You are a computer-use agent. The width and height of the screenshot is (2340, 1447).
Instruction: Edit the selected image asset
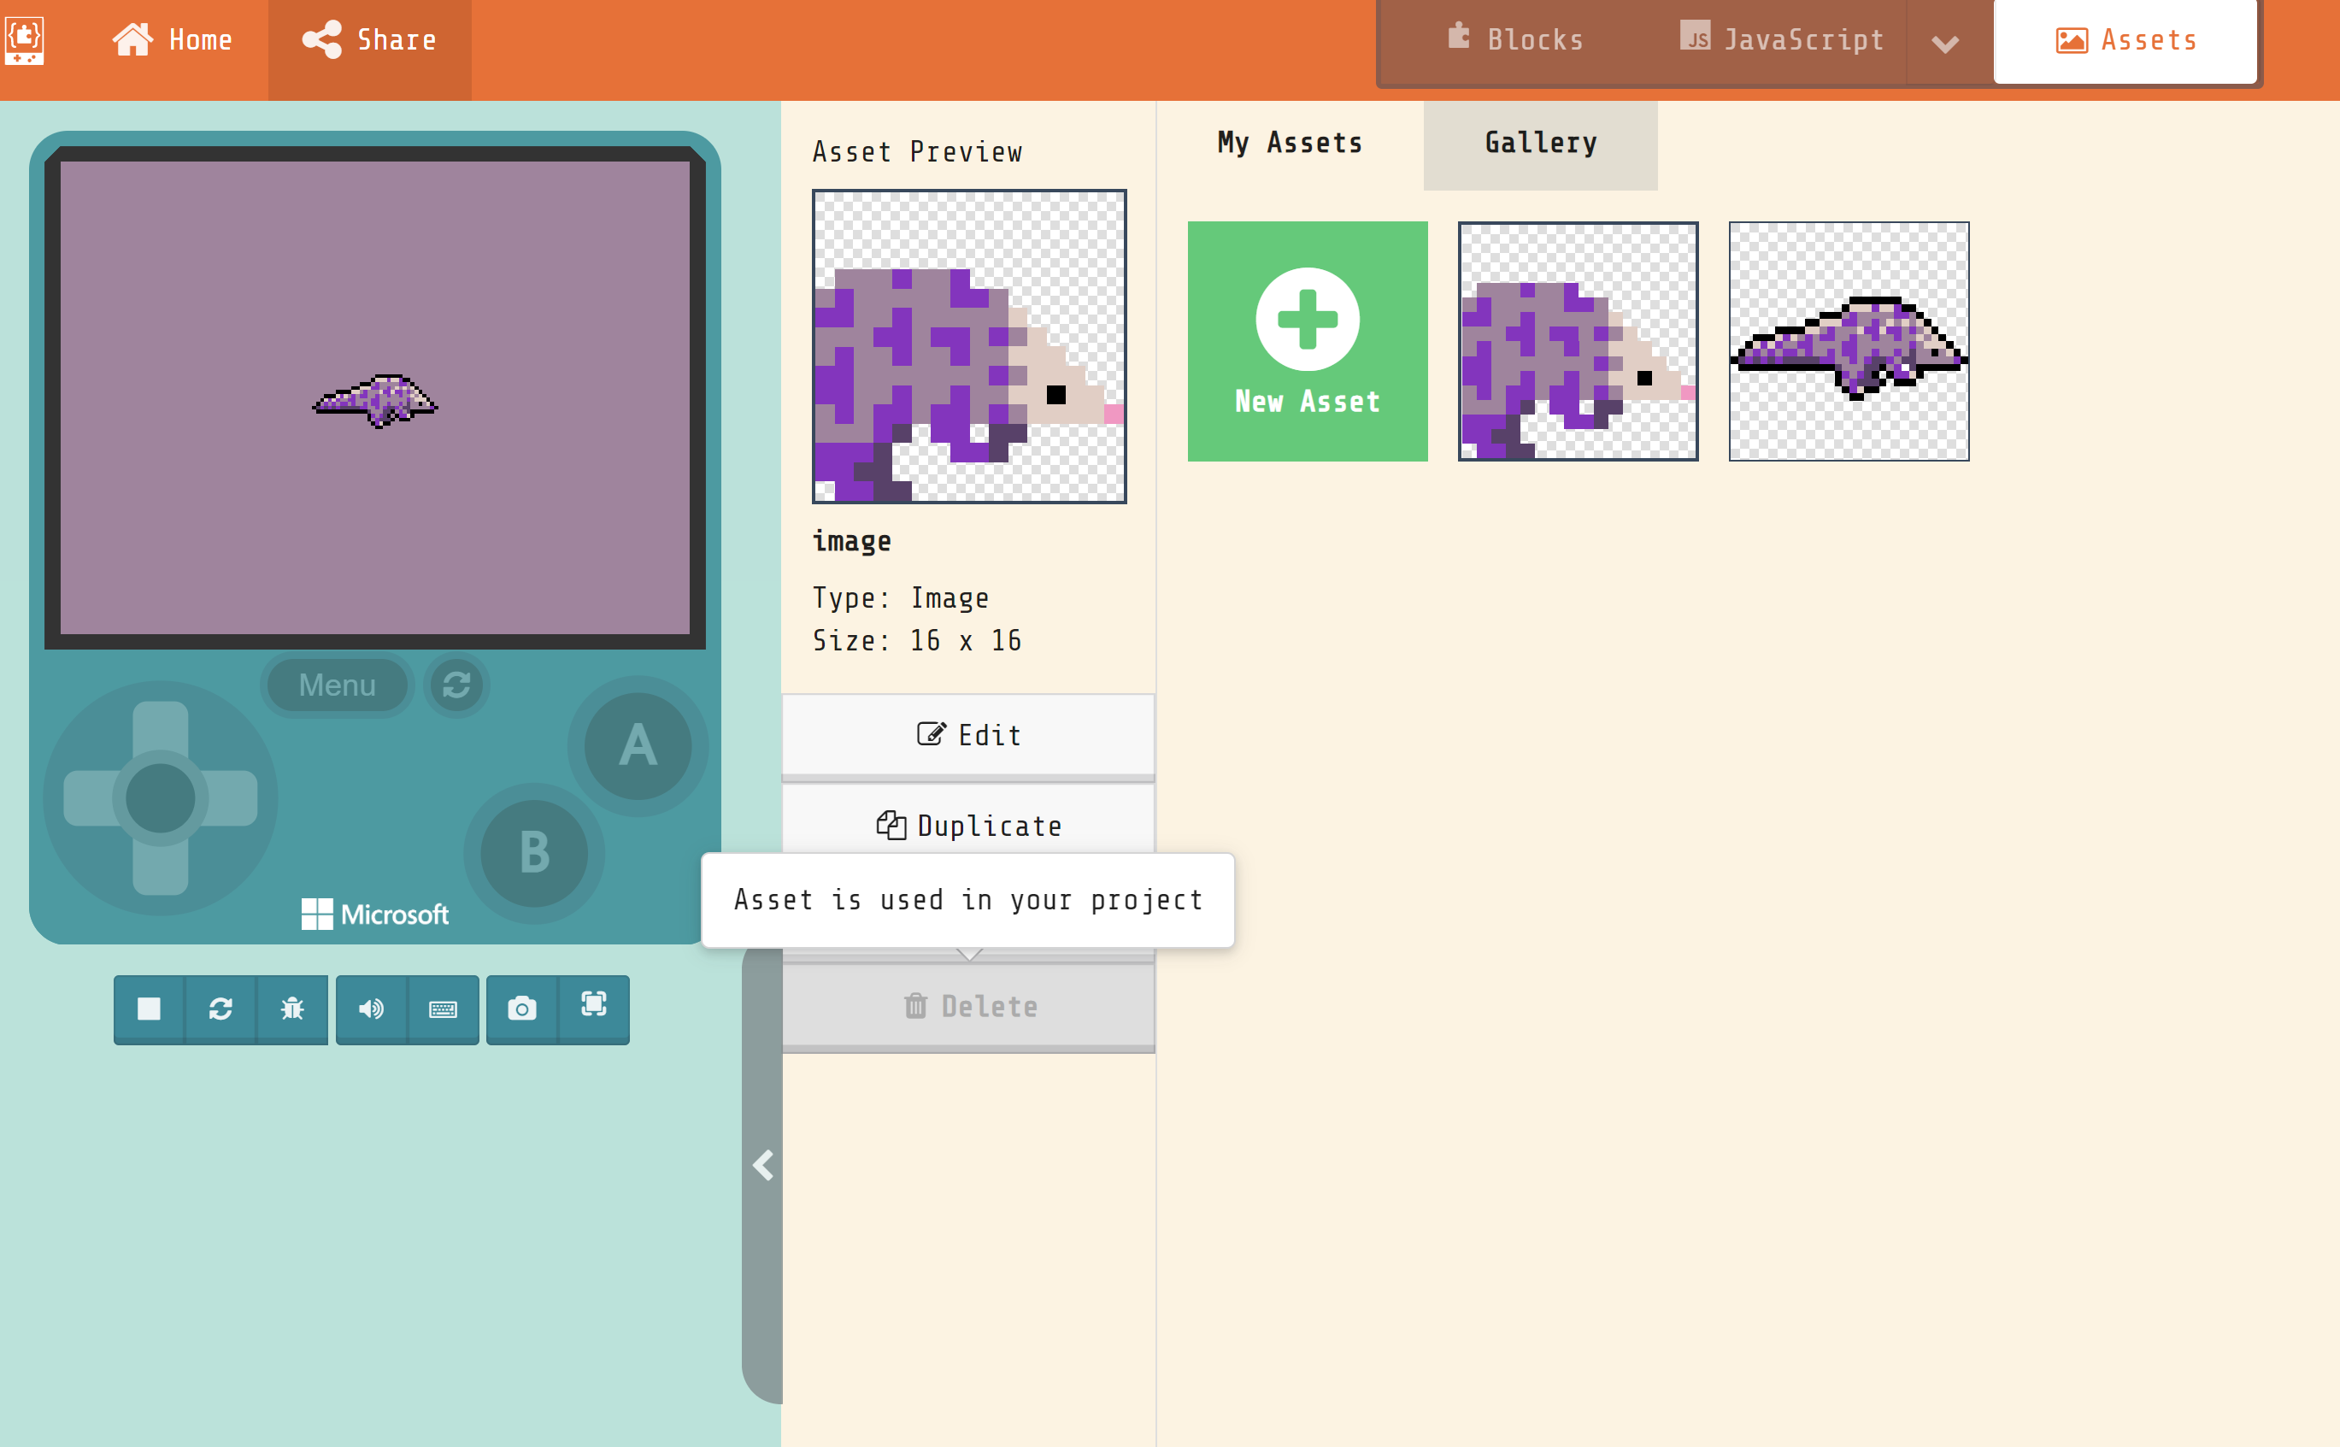(969, 735)
